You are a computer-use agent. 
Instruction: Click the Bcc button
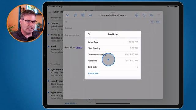[158, 22]
